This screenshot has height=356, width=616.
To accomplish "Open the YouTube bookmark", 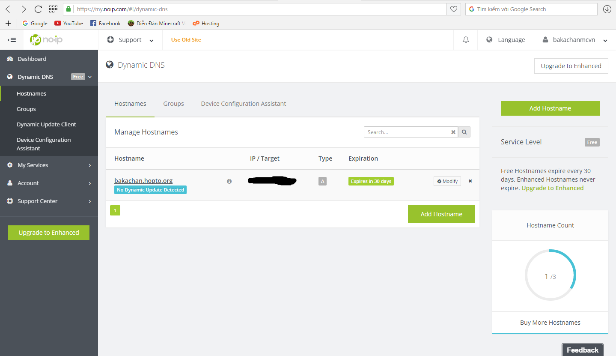I will (68, 23).
